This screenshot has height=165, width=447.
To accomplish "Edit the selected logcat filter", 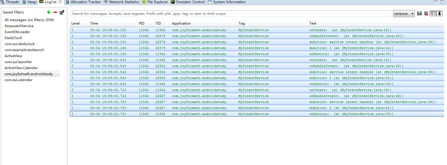I will tap(62, 12).
